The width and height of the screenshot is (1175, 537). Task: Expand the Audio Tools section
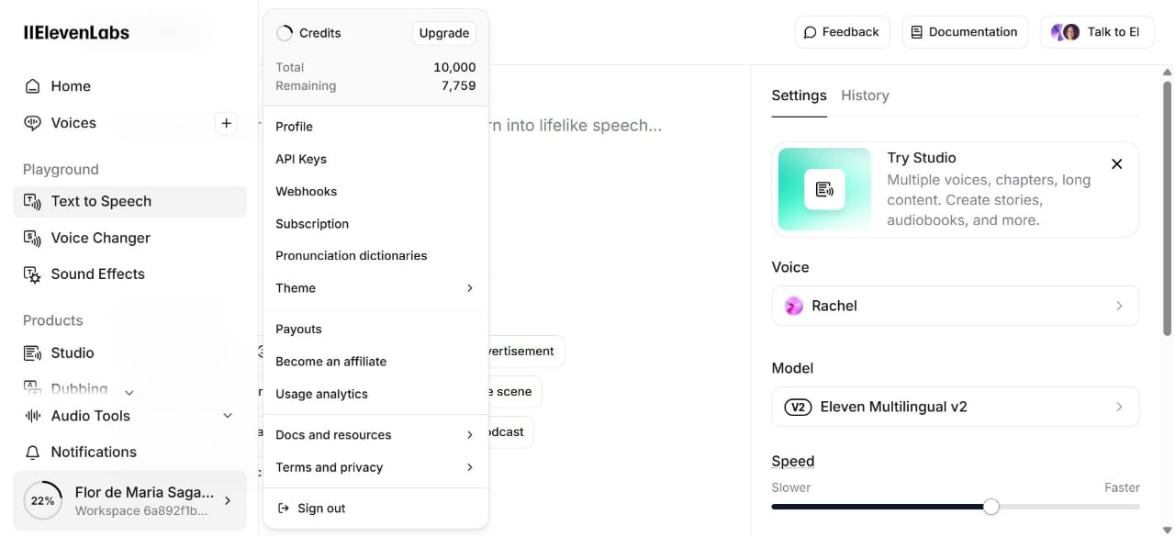pyautogui.click(x=228, y=416)
